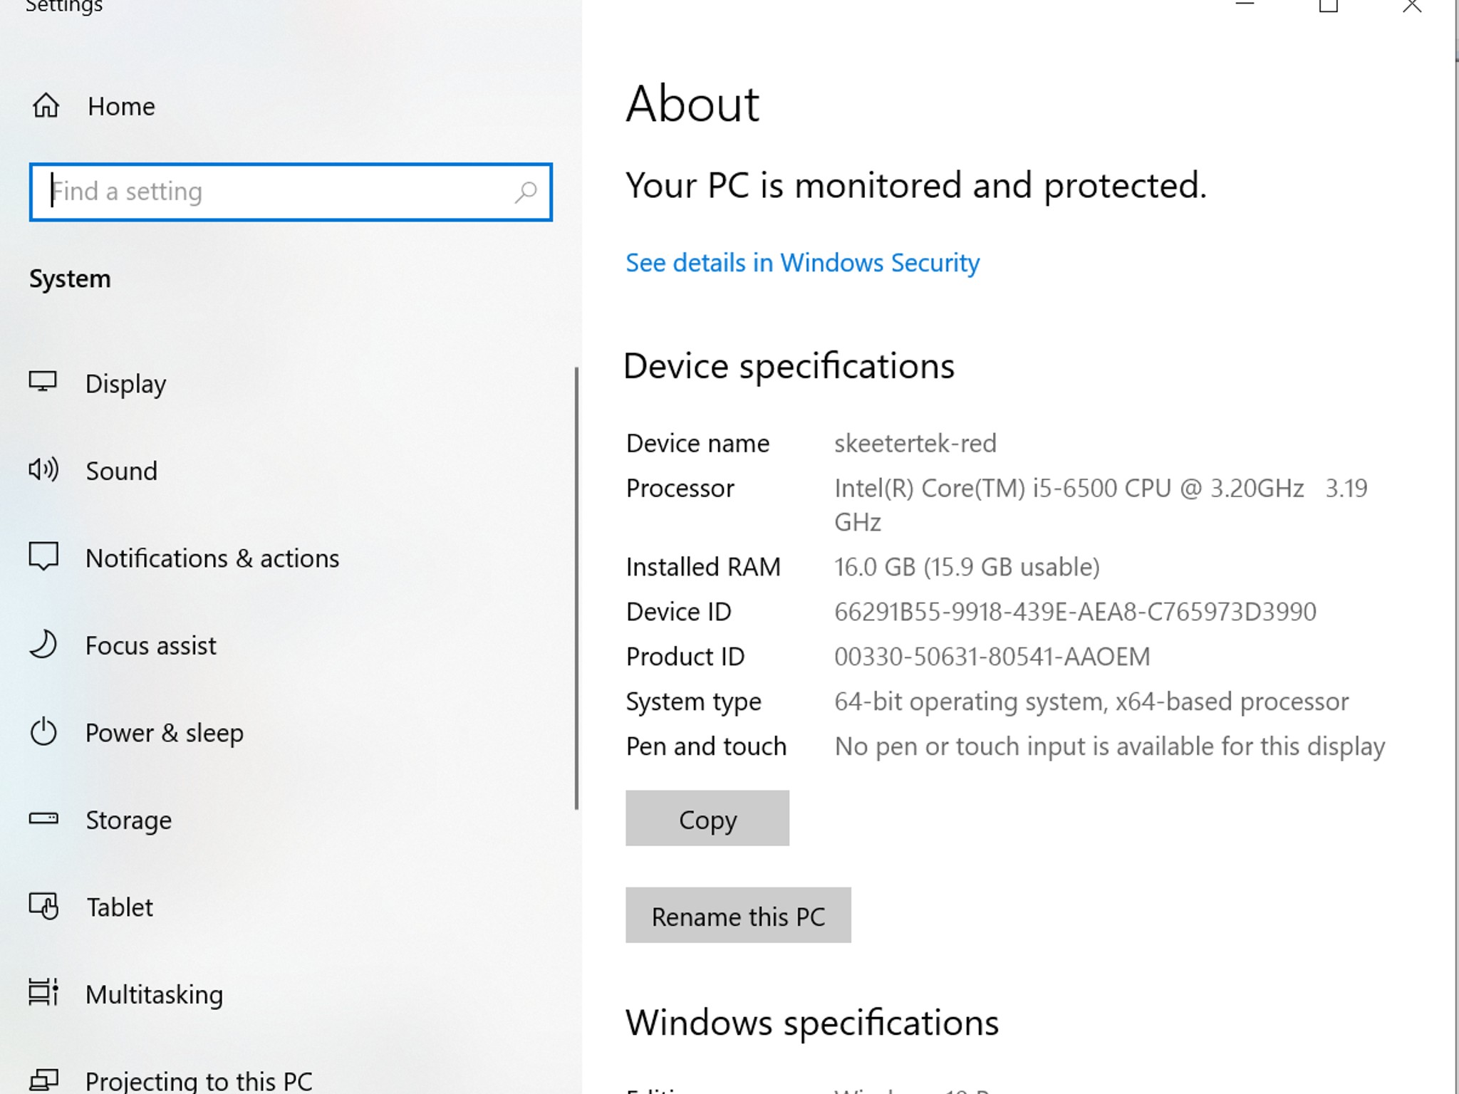
Task: Click the Multitasking windows icon
Action: [x=43, y=993]
